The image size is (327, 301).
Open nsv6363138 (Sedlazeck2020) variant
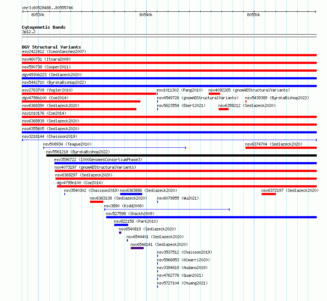point(118,198)
